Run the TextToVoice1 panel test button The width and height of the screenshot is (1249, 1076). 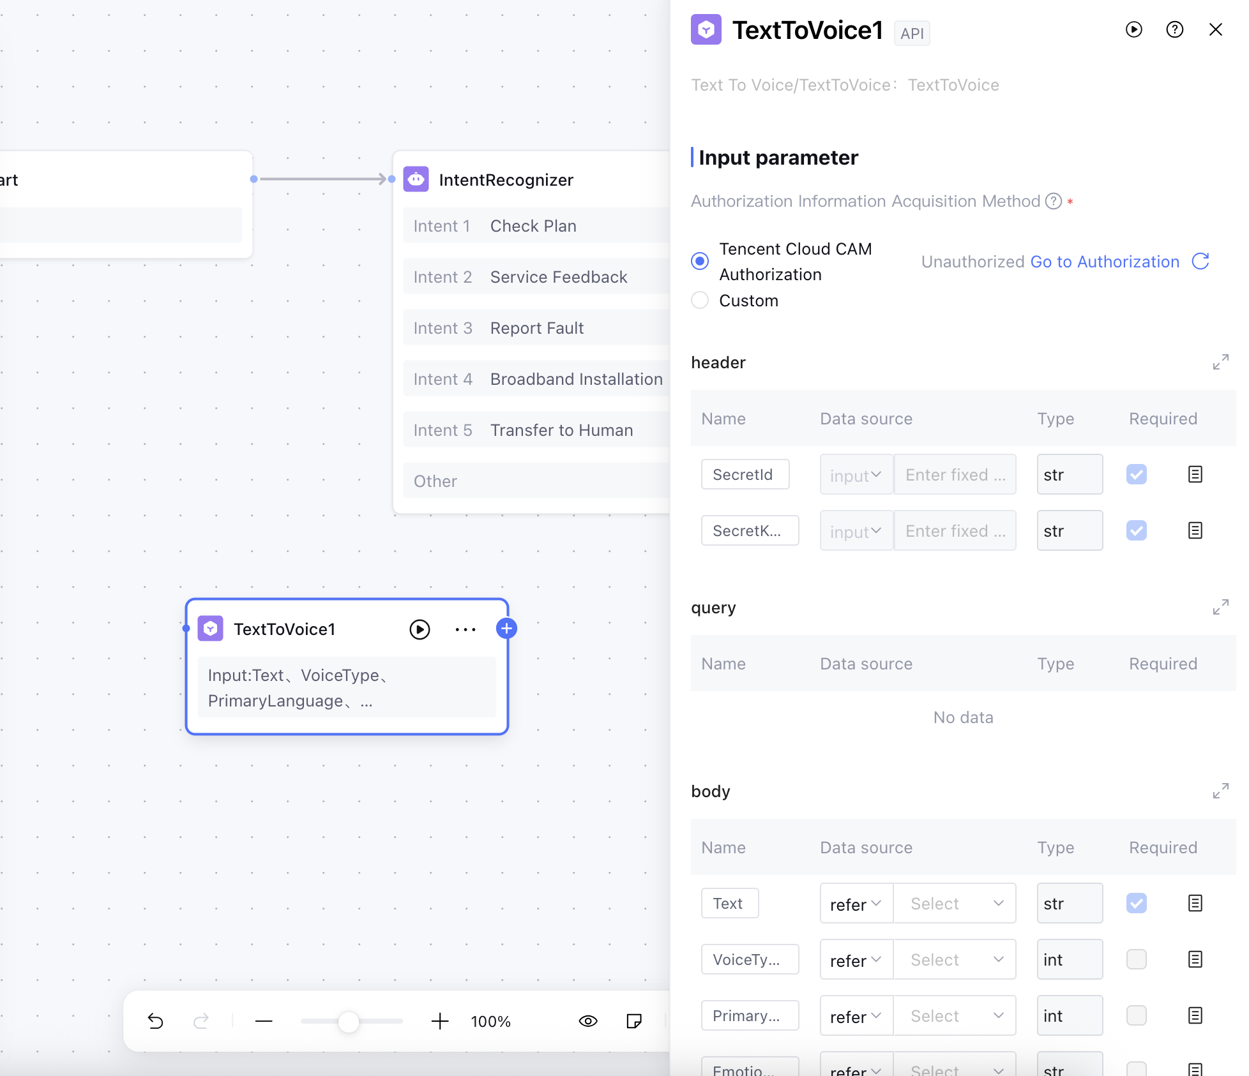click(1133, 29)
